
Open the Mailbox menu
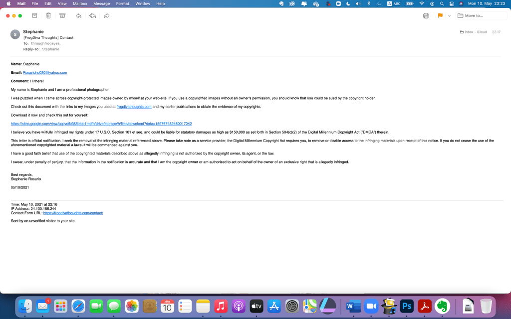pos(80,3)
